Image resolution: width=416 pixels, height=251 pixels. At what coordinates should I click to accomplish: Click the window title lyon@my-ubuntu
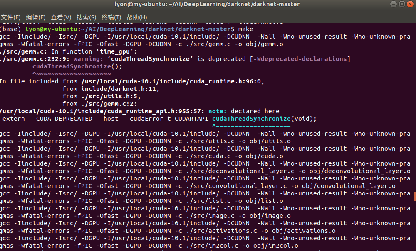(207, 4)
